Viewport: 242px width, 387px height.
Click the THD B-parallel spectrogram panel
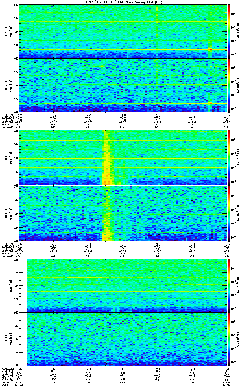pos(123,213)
